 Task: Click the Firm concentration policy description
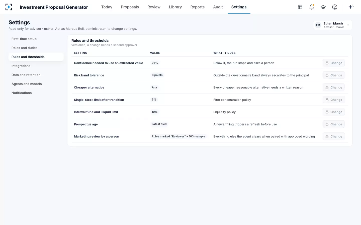tap(232, 100)
